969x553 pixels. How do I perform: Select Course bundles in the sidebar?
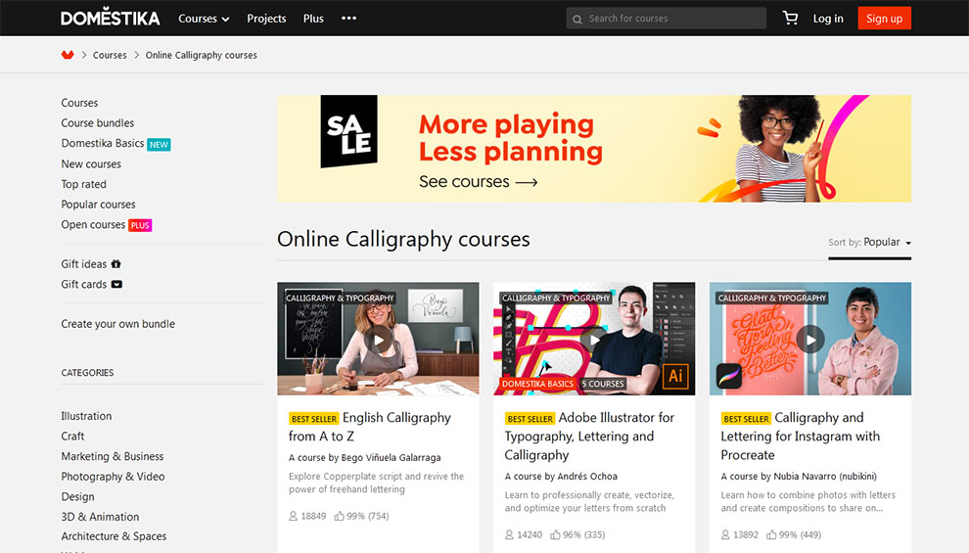point(98,123)
